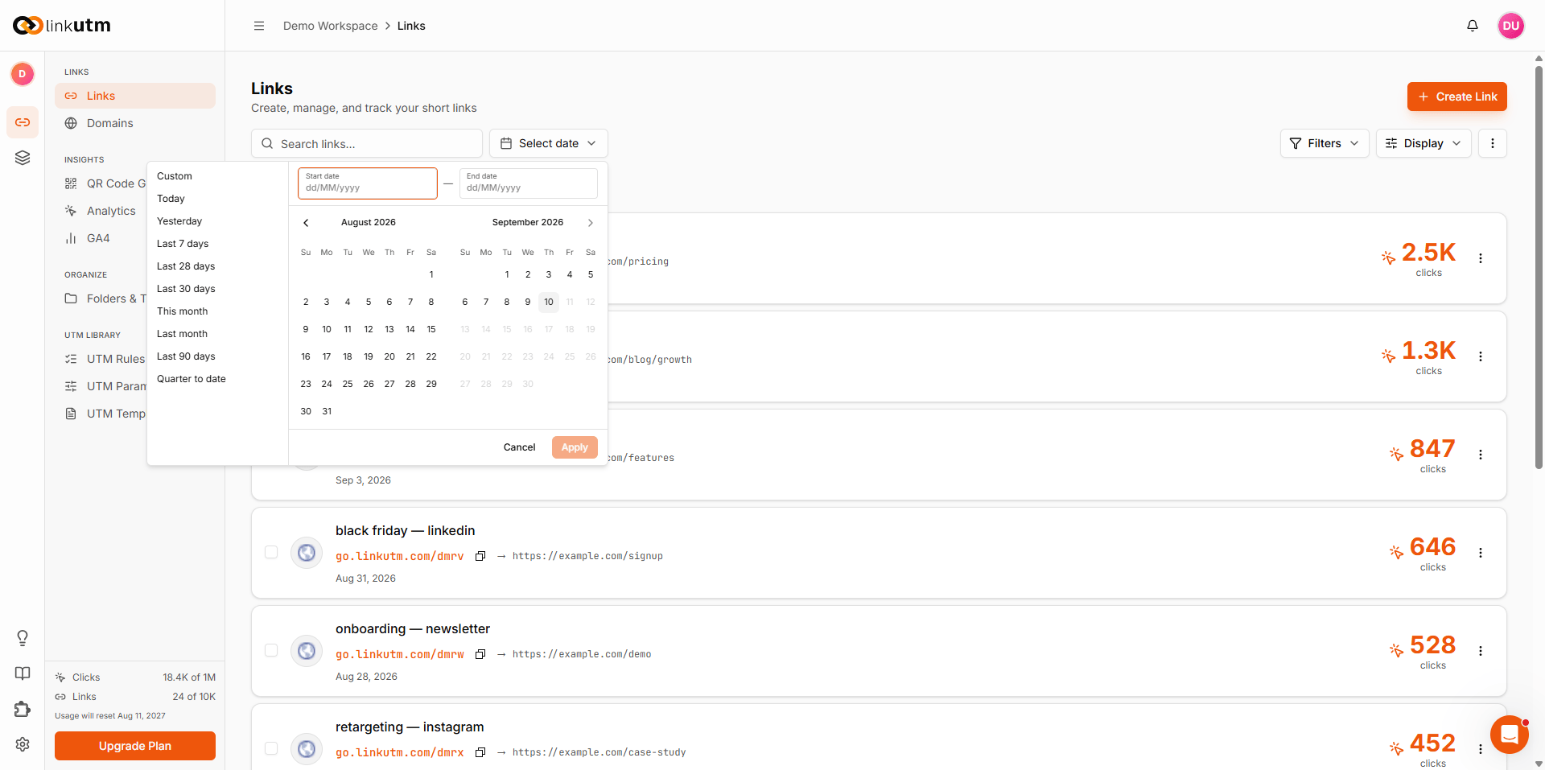Open the stacked layers icon in rail
This screenshot has height=770, width=1545.
[x=23, y=158]
